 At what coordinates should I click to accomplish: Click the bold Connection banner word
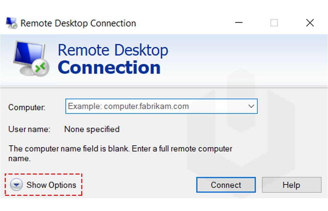[109, 68]
